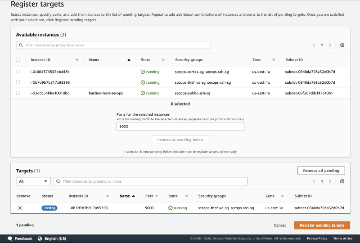Open the Instance ID column filter in Available instances
The image size is (360, 243).
tap(77, 60)
